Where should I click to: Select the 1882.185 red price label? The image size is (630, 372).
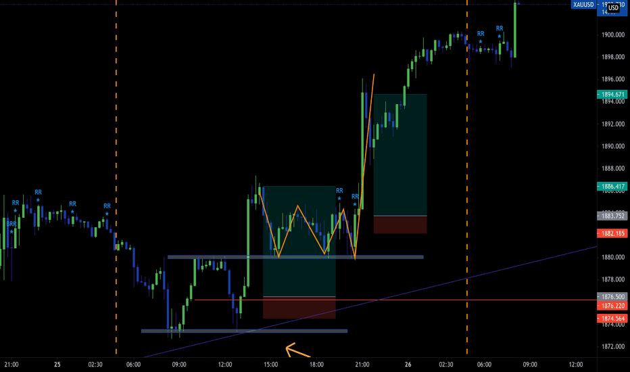tap(612, 233)
